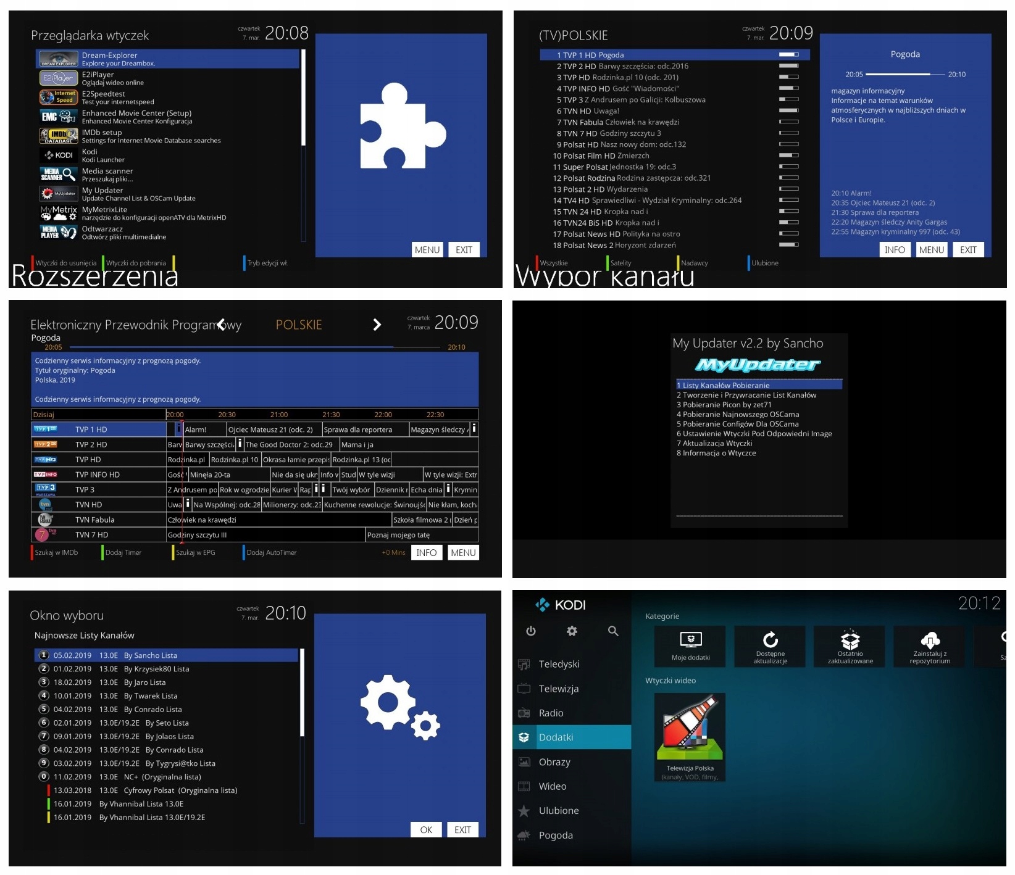1015x875 pixels.
Task: Select the By Krzysiek80 Lista entry
Action: 156,669
